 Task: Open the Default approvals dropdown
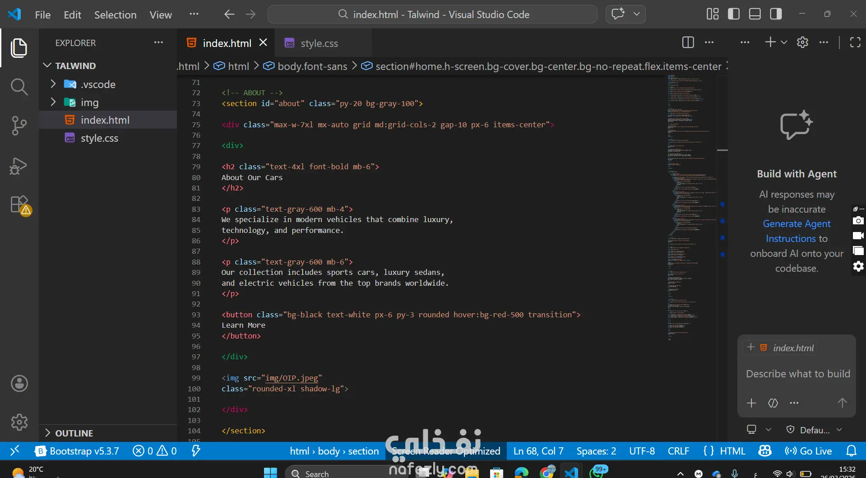pyautogui.click(x=815, y=430)
